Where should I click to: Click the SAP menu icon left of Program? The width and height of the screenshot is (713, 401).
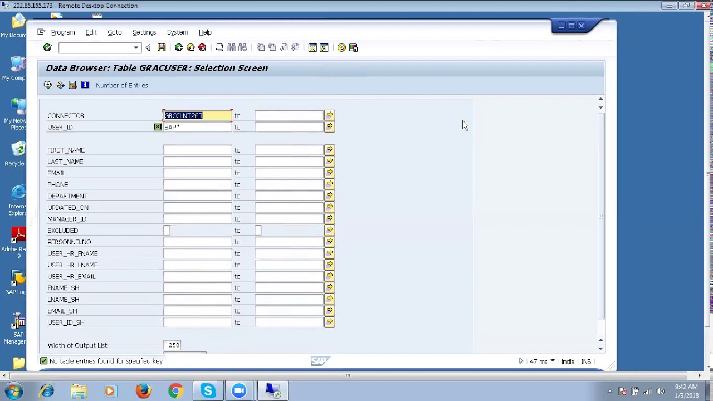[41, 32]
